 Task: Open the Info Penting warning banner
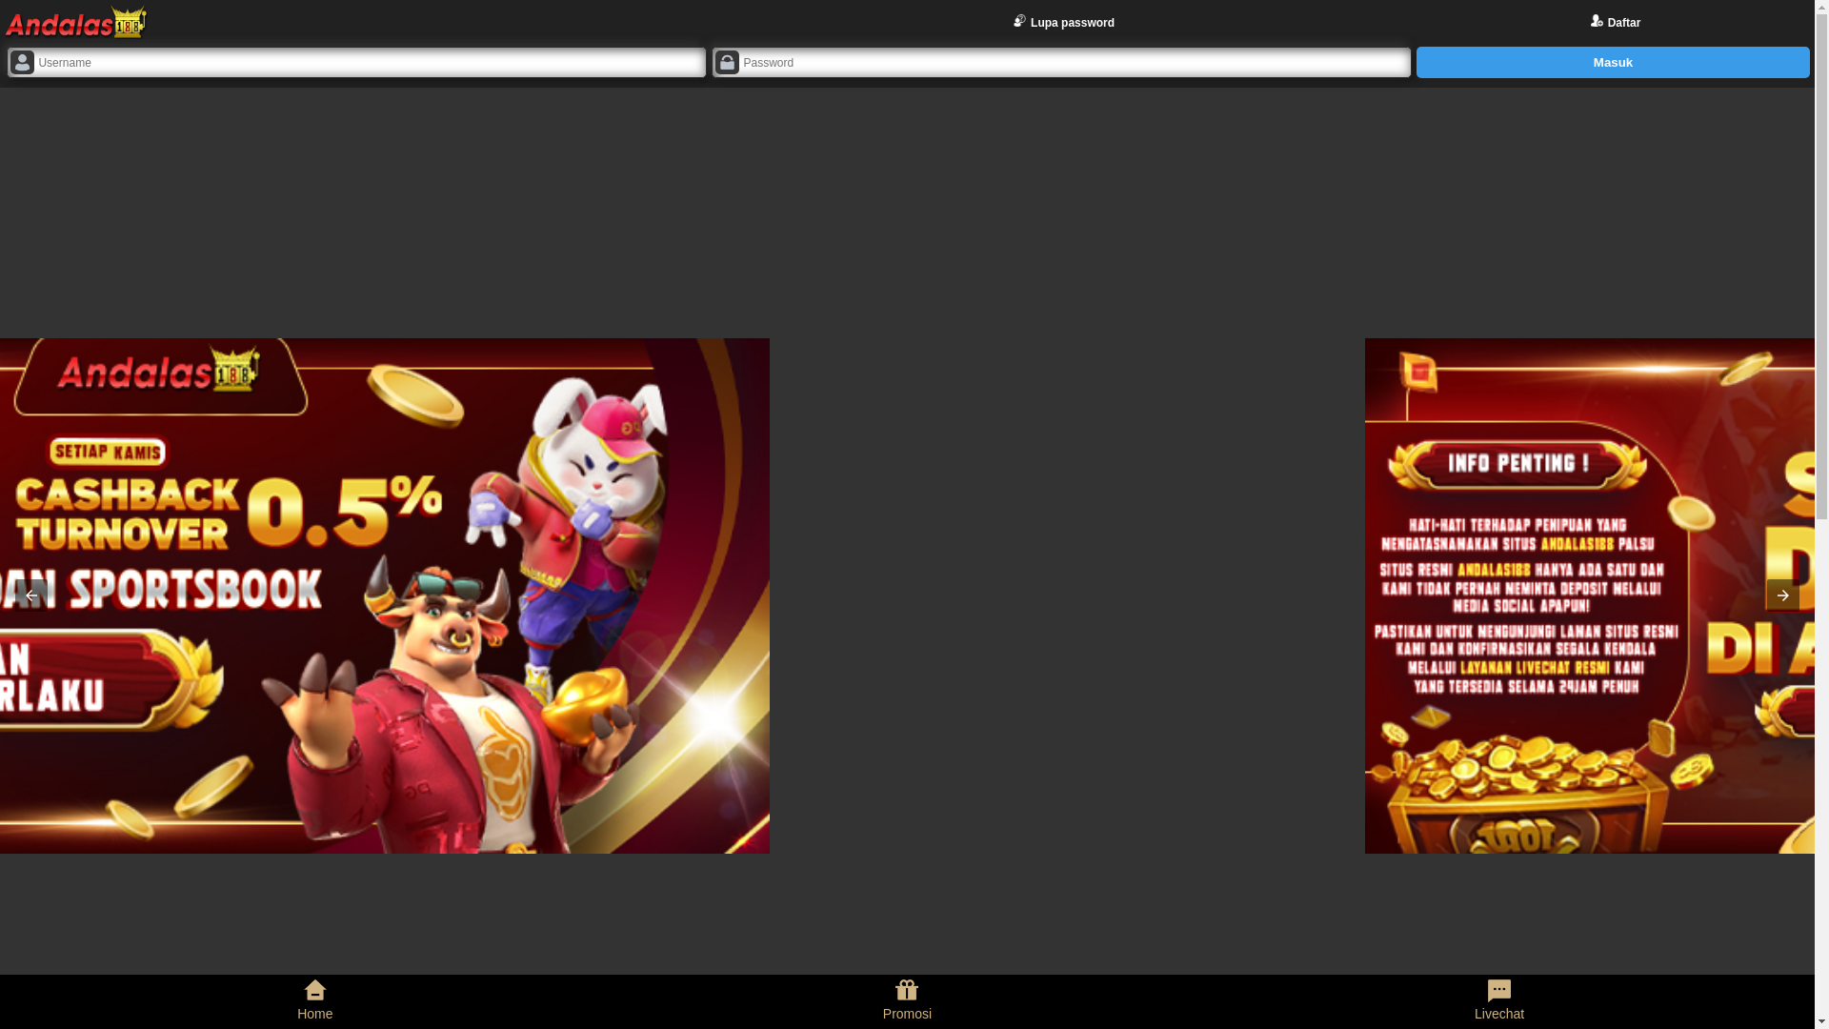click(1589, 595)
